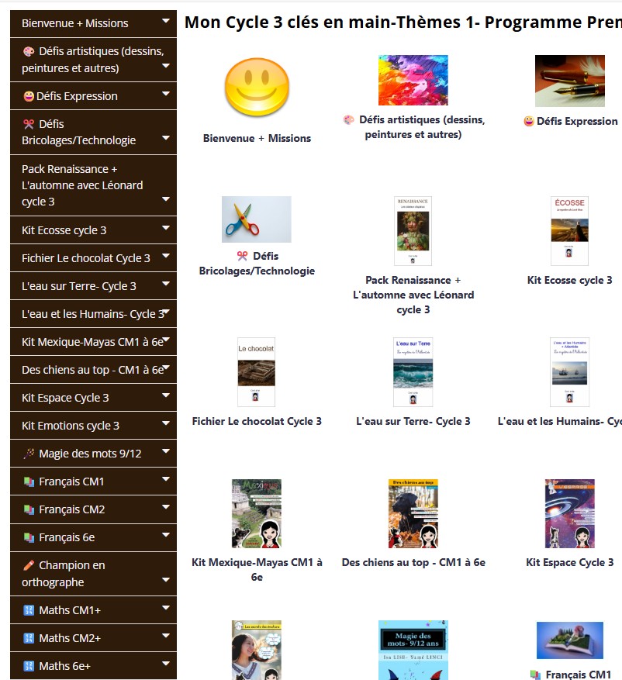
Task: Open the space galaxy cover thumbnail
Action: 569,513
